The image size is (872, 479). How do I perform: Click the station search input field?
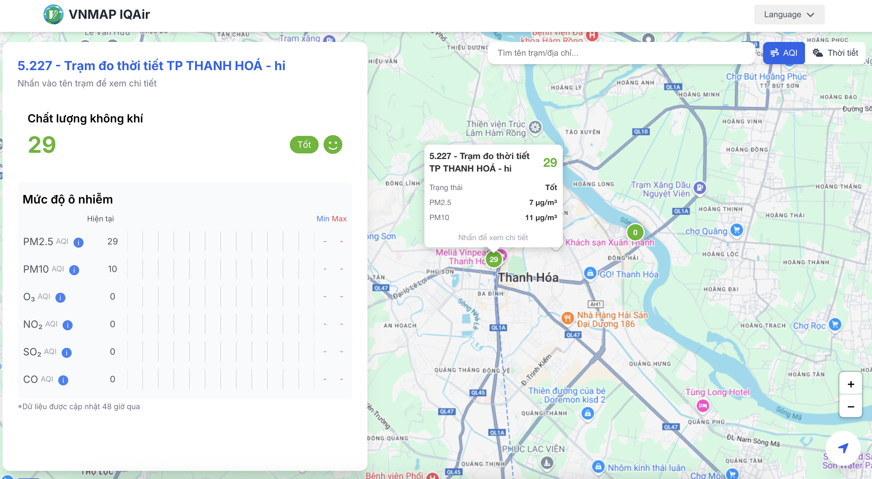[x=621, y=53]
